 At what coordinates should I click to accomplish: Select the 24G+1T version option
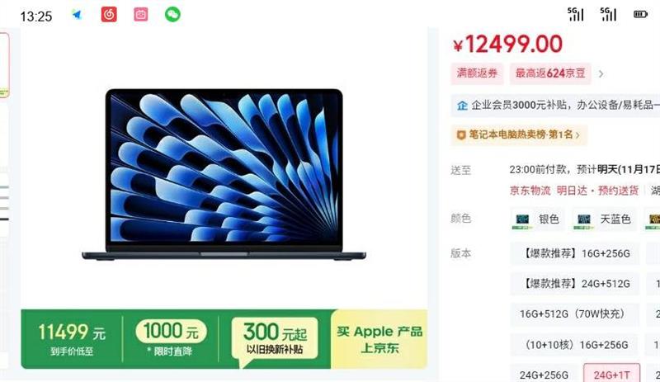(611, 375)
